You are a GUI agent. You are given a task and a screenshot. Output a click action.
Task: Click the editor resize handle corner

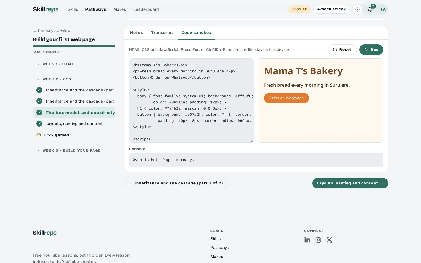click(252, 141)
